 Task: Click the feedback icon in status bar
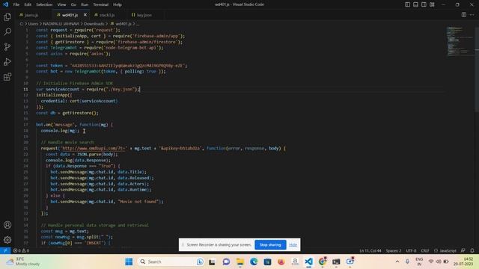click(x=463, y=250)
